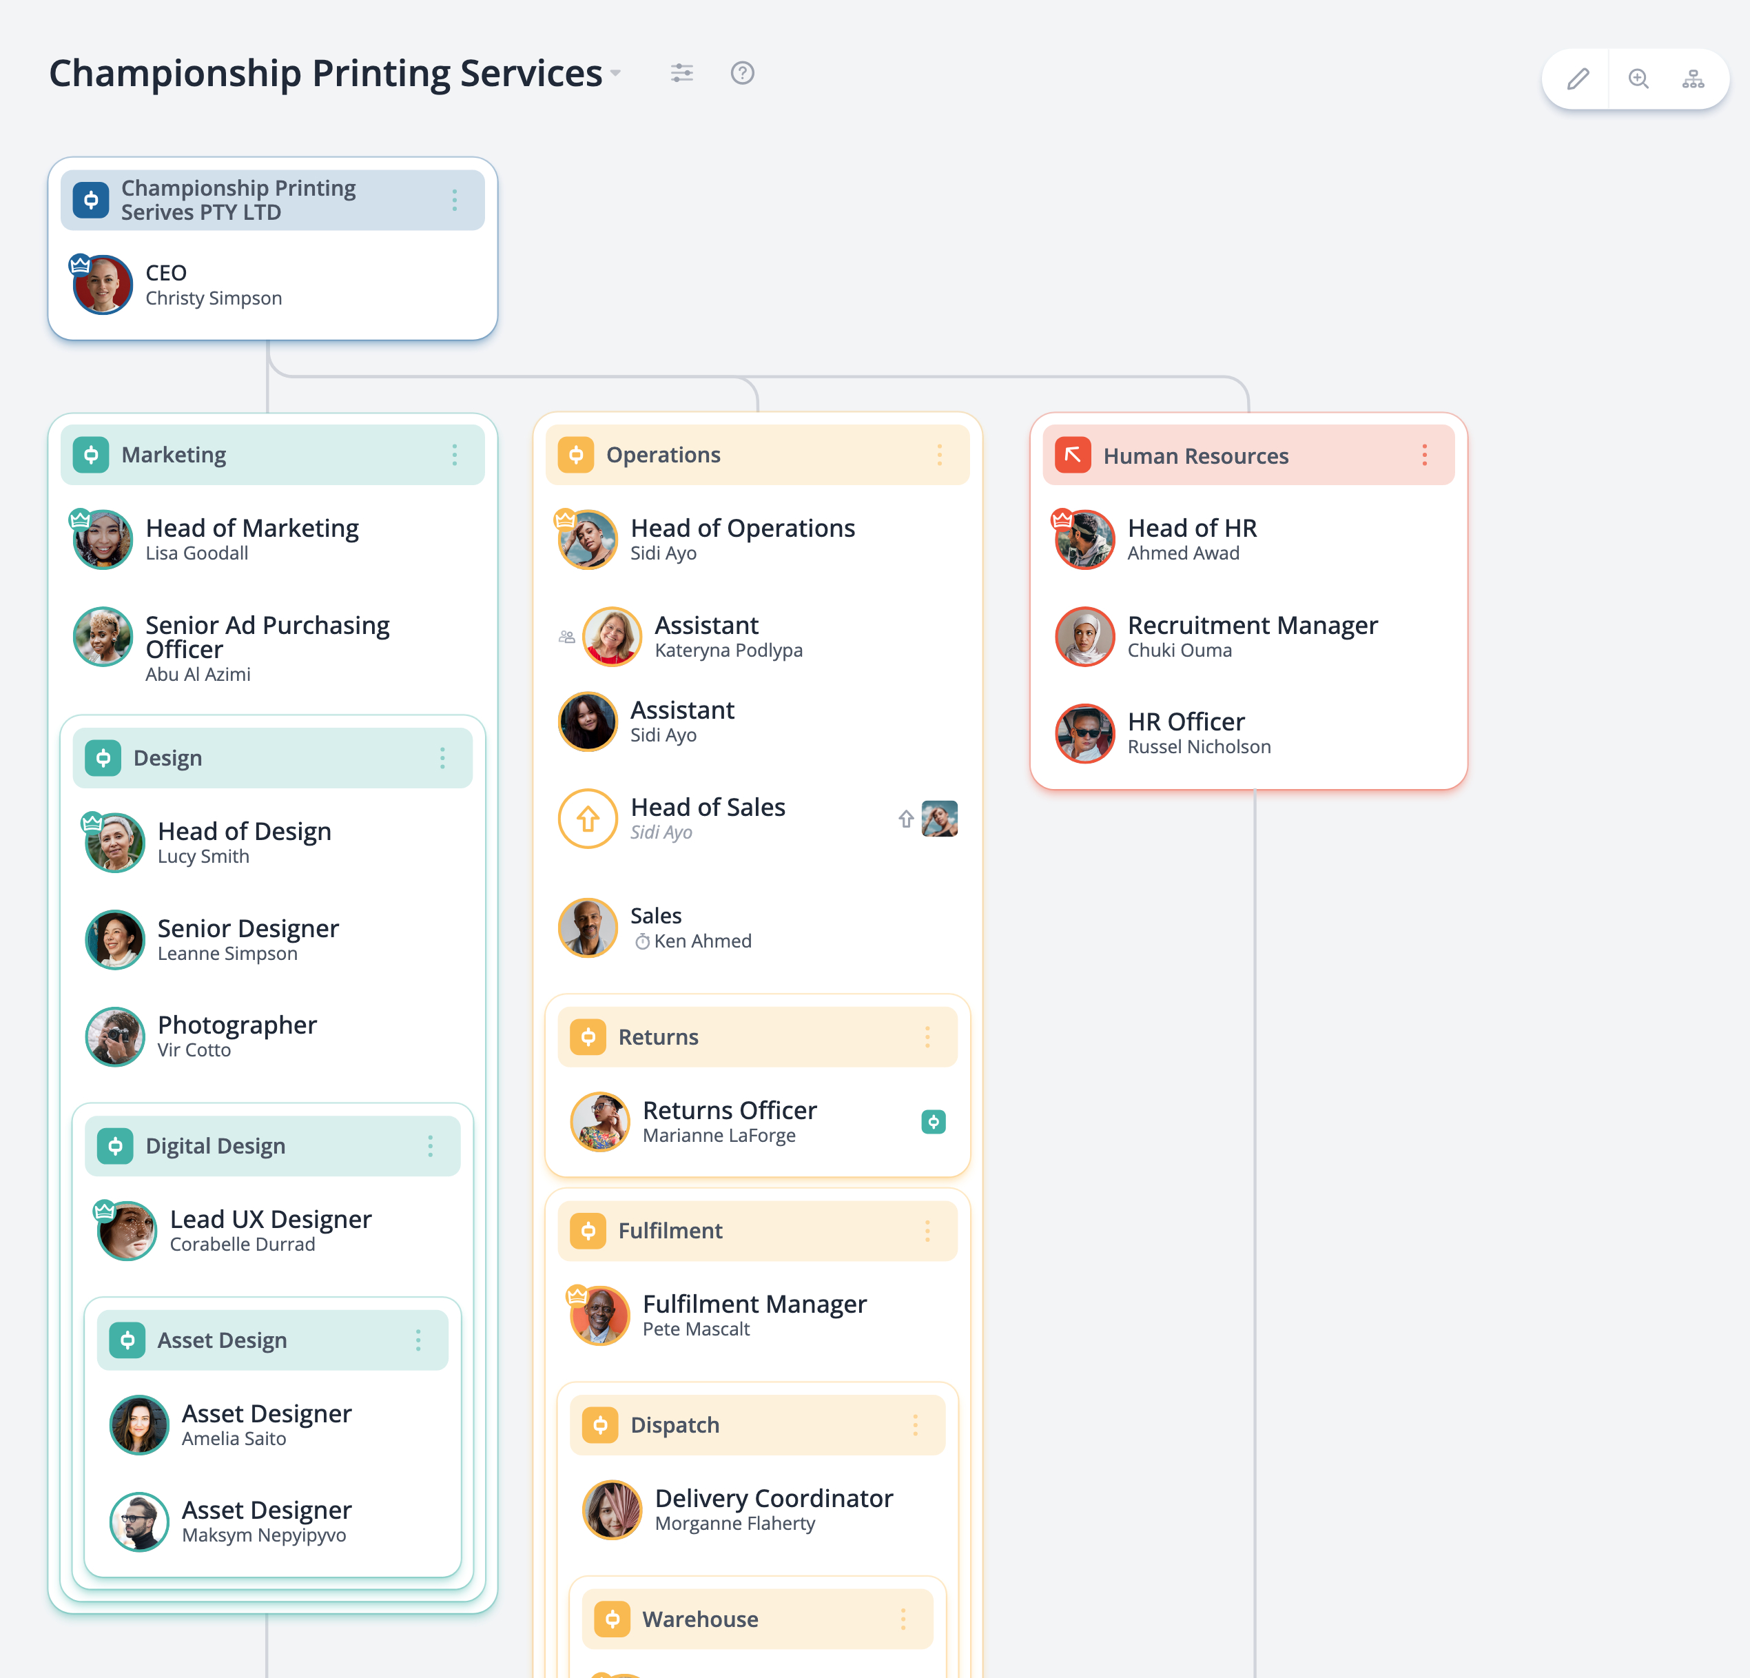This screenshot has width=1750, height=1678.
Task: Click the filter sliders icon beside the chart title
Action: [682, 73]
